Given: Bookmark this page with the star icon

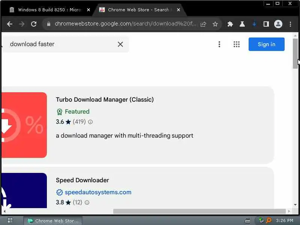Looking at the screenshot, I should click(215, 24).
